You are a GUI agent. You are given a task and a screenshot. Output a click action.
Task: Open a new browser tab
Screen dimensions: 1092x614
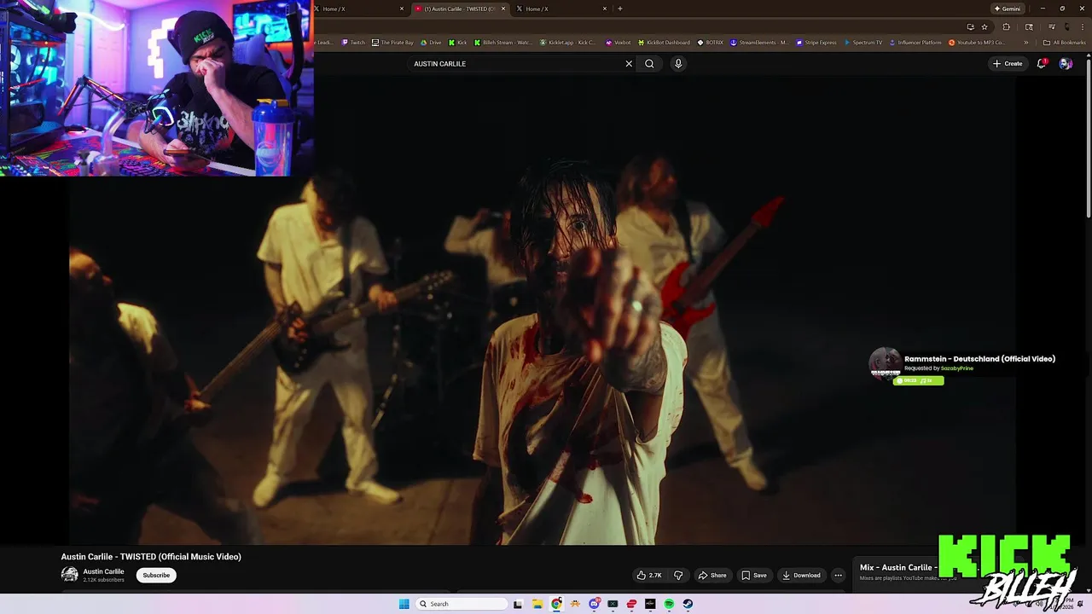tap(619, 9)
